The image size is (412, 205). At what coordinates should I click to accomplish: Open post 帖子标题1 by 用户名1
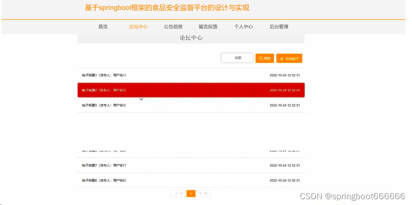[191, 75]
